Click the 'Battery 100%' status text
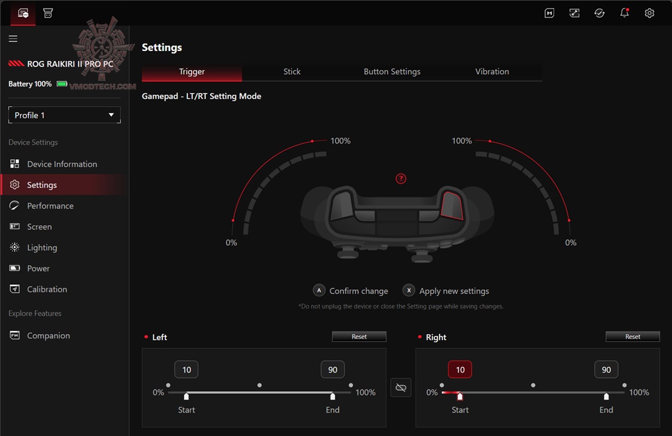 point(30,84)
